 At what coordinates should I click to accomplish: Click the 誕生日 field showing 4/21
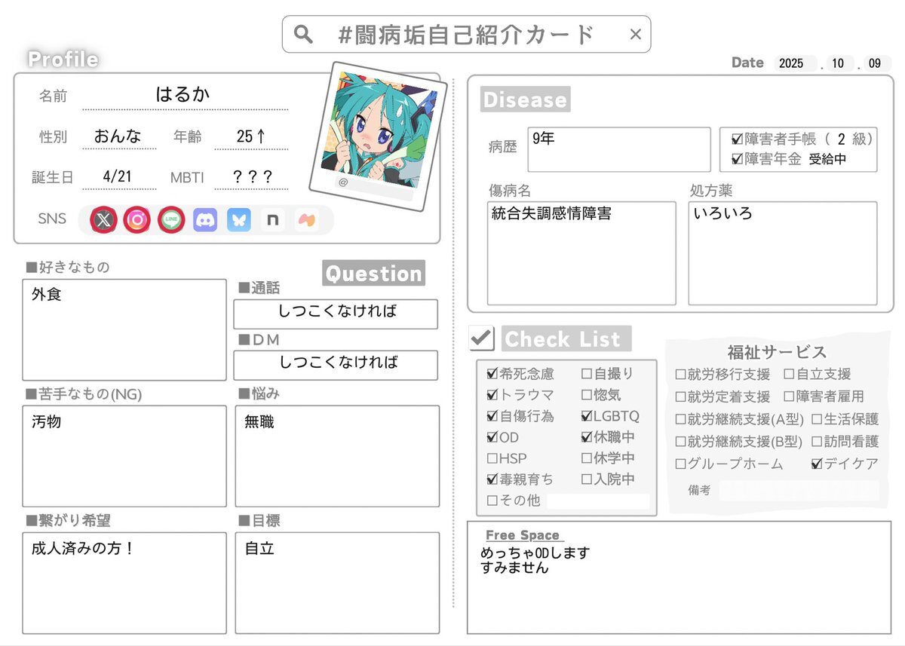tap(118, 177)
